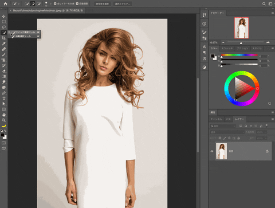Click the rainbow hue slider in Color panel
This screenshot has height=208, width=275.
[239, 55]
